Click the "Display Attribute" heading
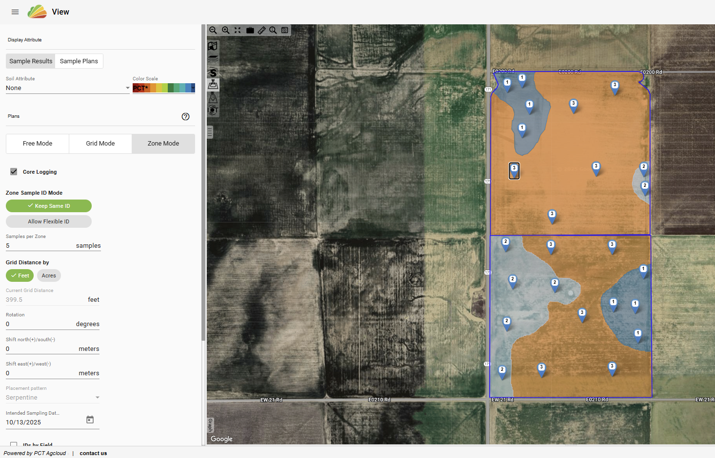715x458 pixels. [x=25, y=40]
